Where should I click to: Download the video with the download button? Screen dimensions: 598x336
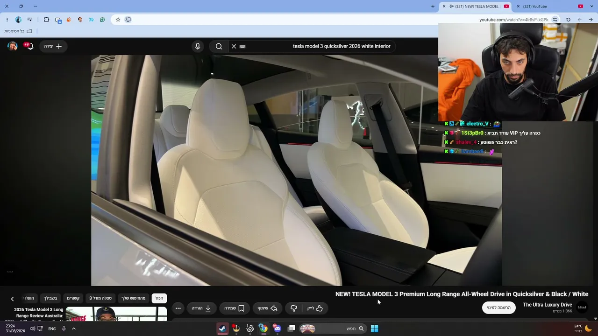(201, 308)
